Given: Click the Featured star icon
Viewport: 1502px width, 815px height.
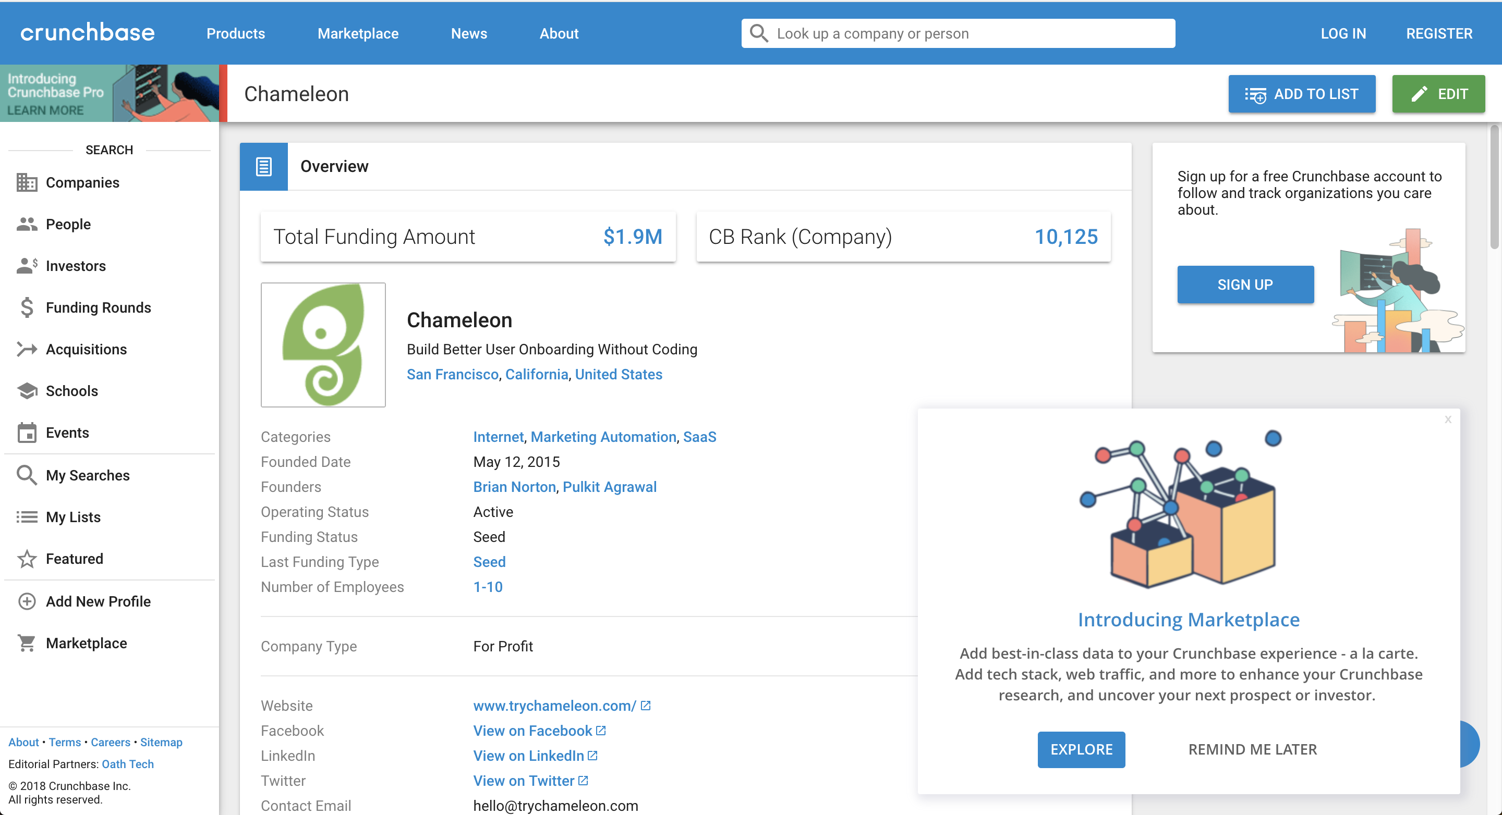Looking at the screenshot, I should click(x=27, y=559).
